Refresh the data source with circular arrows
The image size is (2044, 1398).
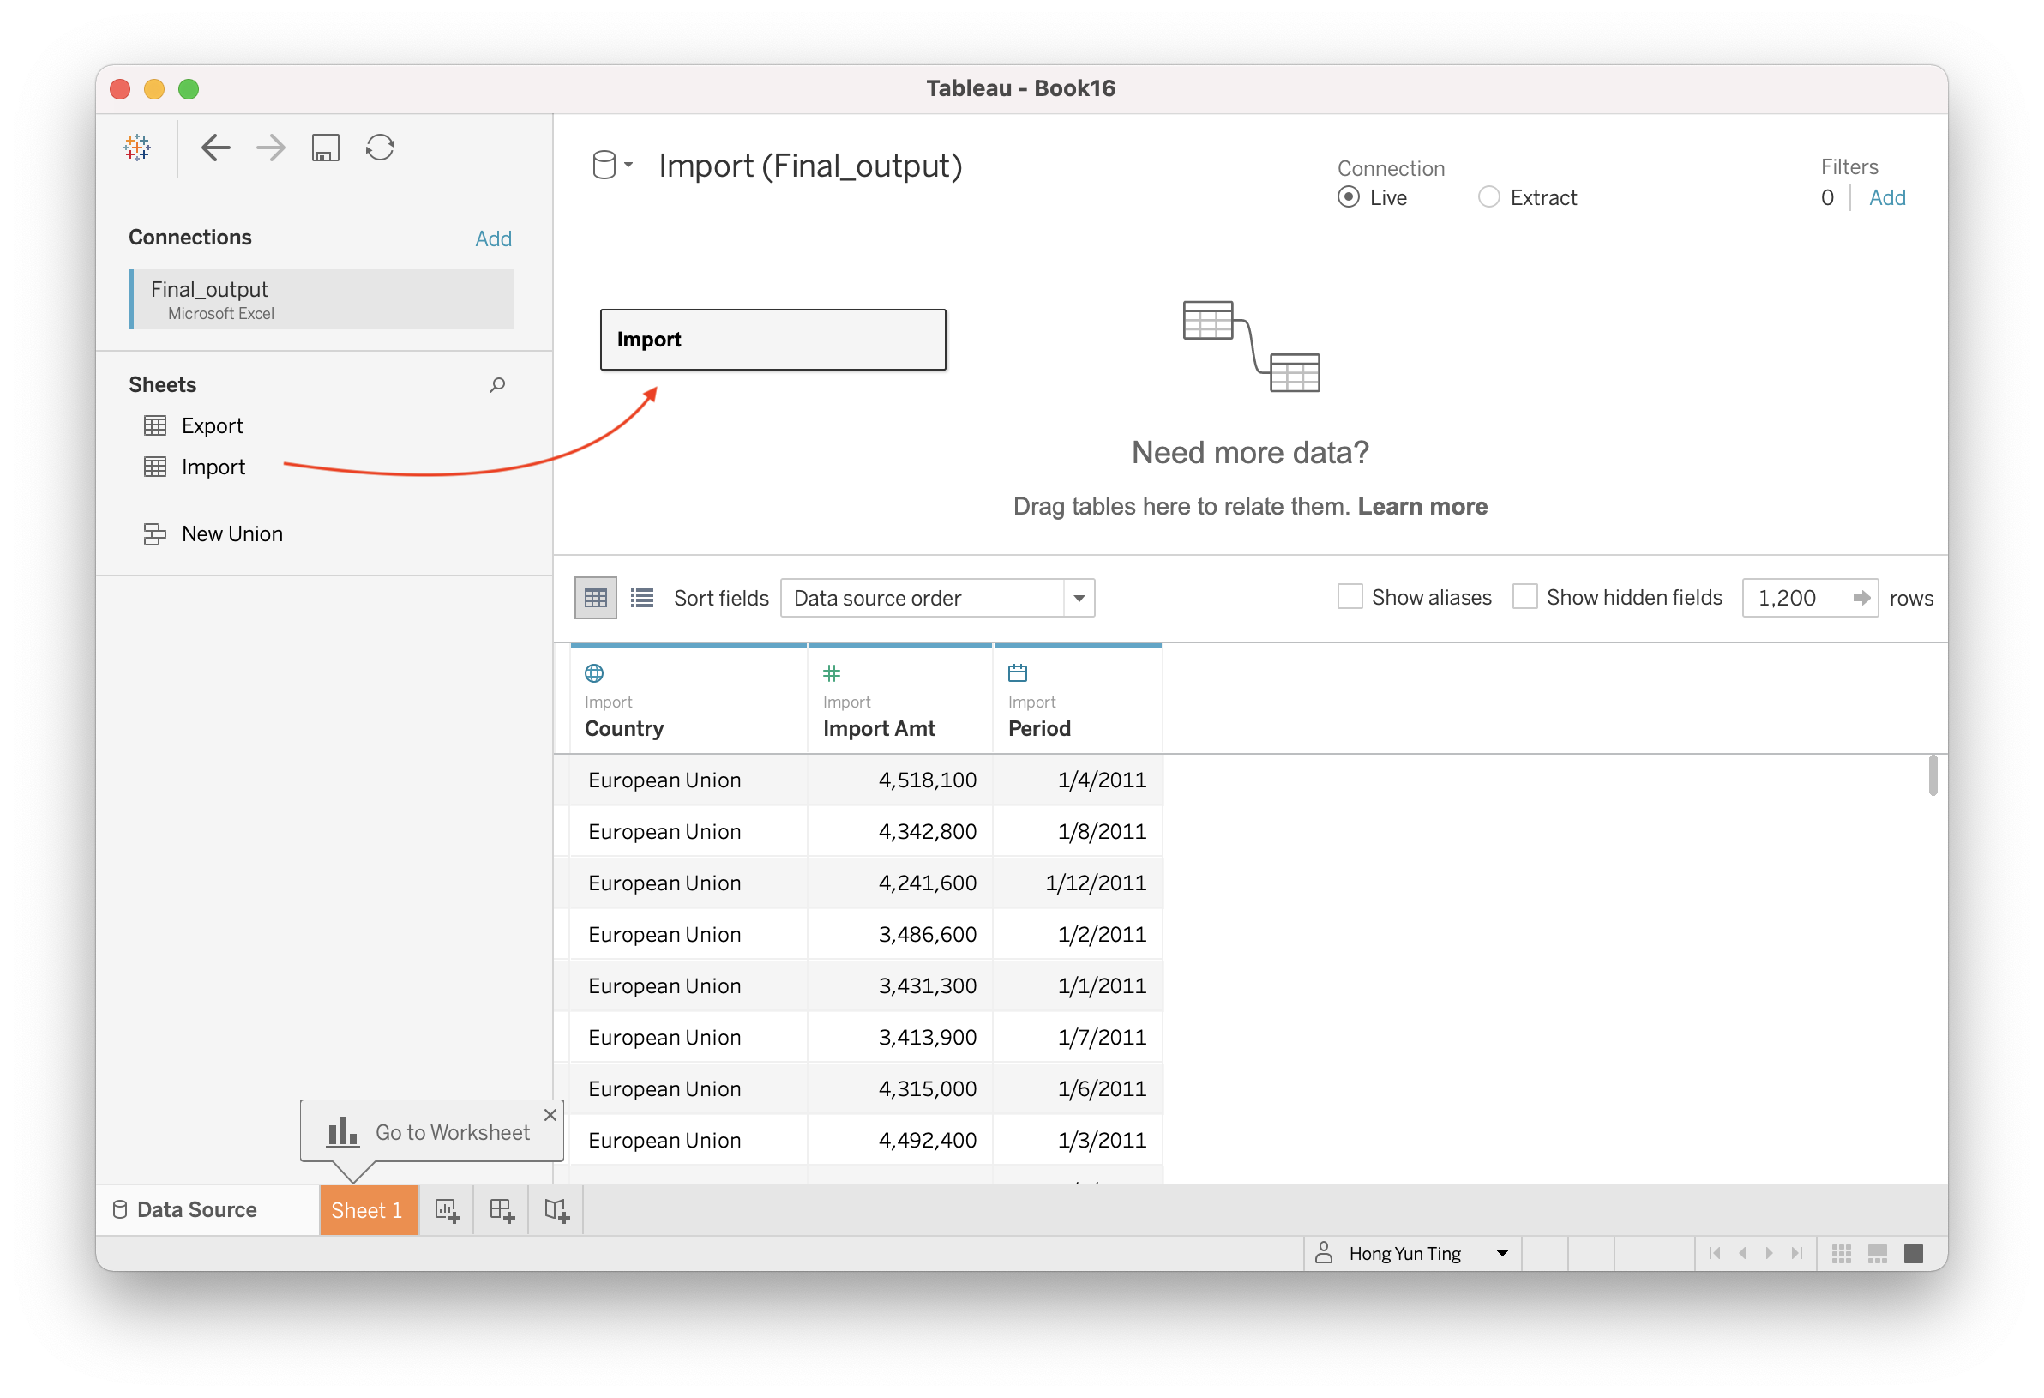tap(380, 148)
